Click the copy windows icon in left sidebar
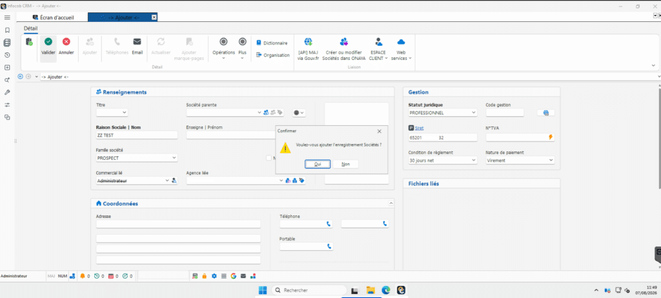 (x=7, y=117)
